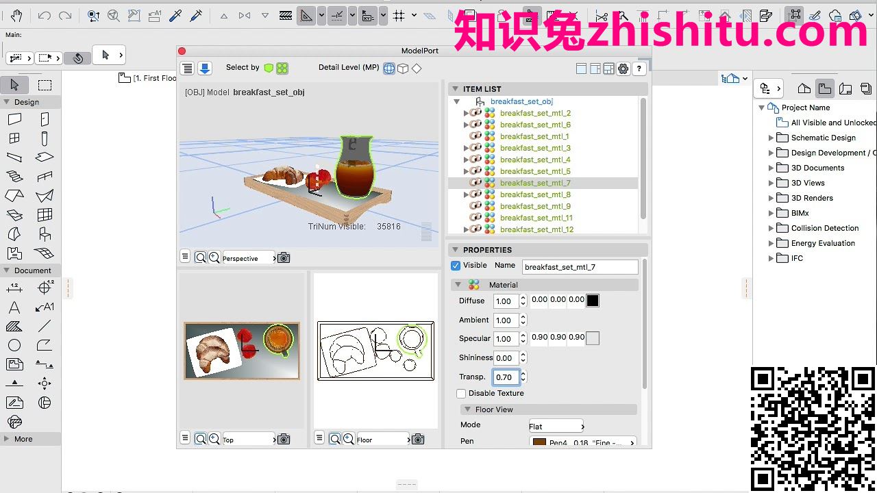
Task: Select the Text tool (A) in Document
Action: tap(14, 307)
